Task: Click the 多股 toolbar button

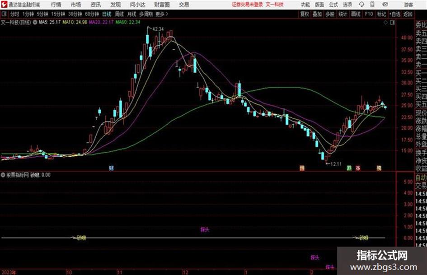Action: (x=330, y=14)
